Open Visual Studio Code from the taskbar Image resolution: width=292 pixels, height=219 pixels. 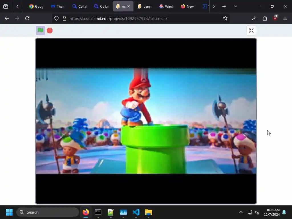click(x=136, y=212)
